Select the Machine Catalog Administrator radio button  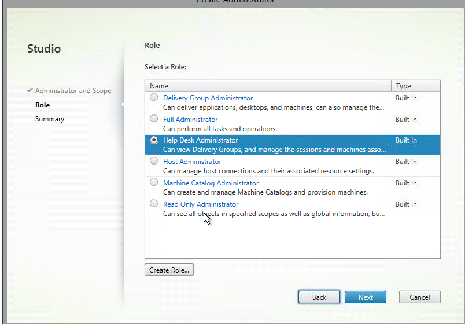tap(154, 182)
